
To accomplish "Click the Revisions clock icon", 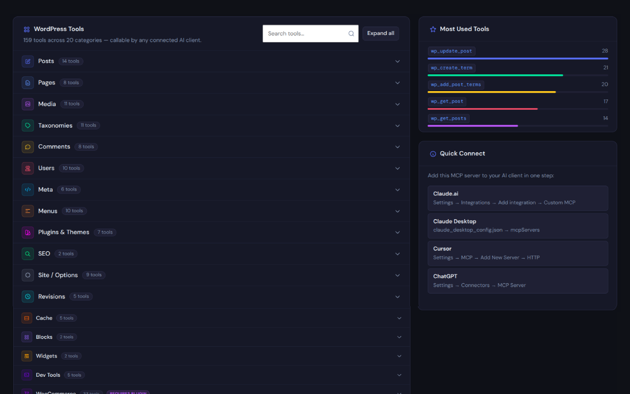I will point(28,296).
